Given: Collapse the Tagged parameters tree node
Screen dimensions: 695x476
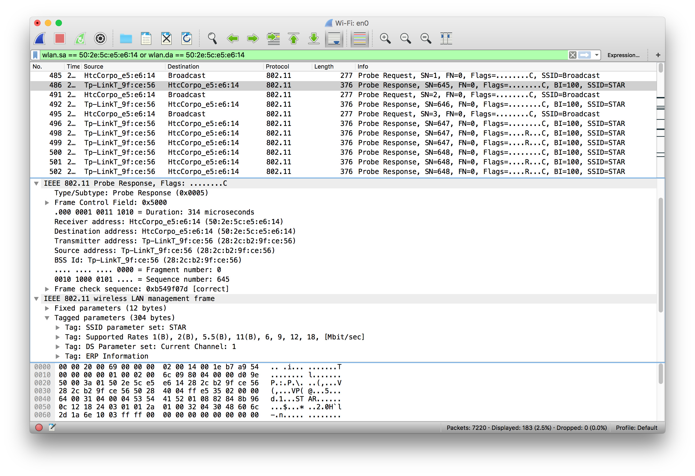Looking at the screenshot, I should (47, 318).
